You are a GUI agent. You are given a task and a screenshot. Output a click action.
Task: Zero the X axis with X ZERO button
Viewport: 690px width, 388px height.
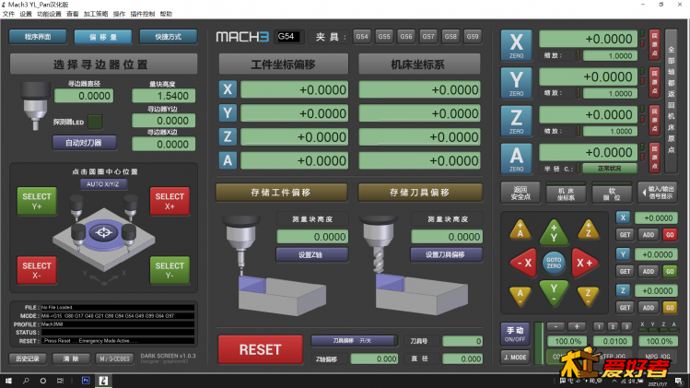pyautogui.click(x=516, y=45)
